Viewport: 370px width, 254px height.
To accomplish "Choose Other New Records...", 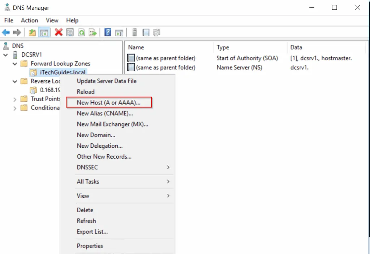I will click(x=104, y=157).
